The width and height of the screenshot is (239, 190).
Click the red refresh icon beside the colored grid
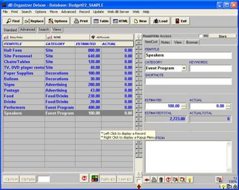(x=84, y=178)
